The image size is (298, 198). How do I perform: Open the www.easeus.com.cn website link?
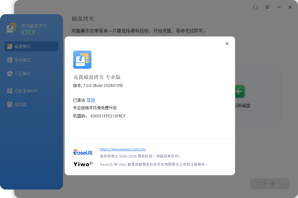pyautogui.click(x=123, y=149)
